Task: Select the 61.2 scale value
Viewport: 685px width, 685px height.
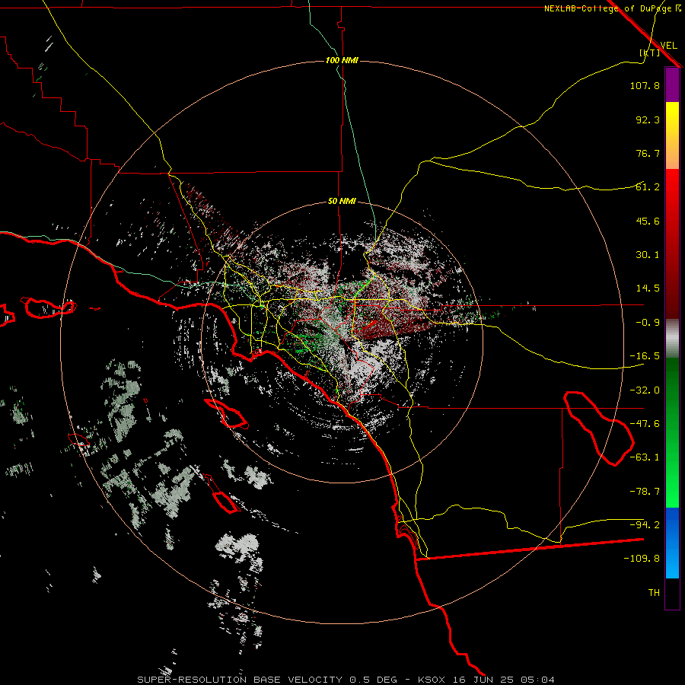Action: [648, 187]
